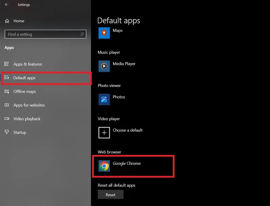Click the Default apps page heading
The height and width of the screenshot is (206, 270).
[119, 21]
